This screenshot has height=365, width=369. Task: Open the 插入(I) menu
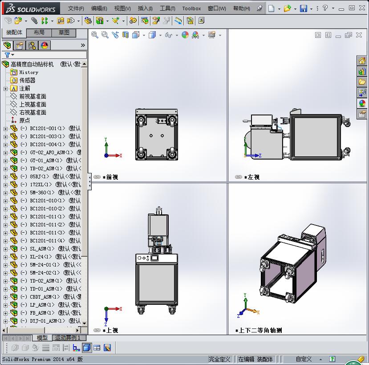145,8
